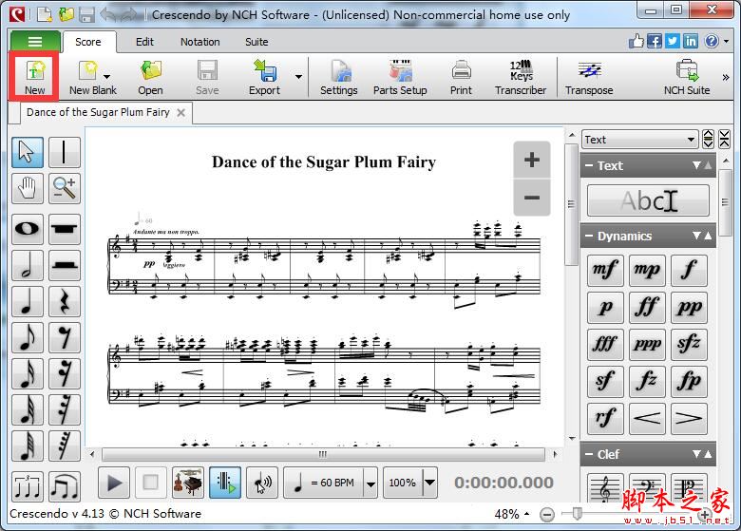
Task: Choose the whole rest
Action: pos(65,229)
